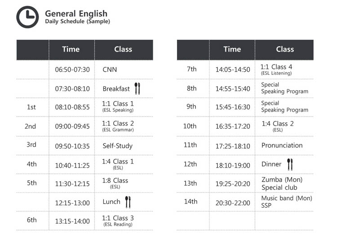Click 1:1 Class 2 ESL Grammar entry
This screenshot has height=239, width=337.
(x=118, y=126)
